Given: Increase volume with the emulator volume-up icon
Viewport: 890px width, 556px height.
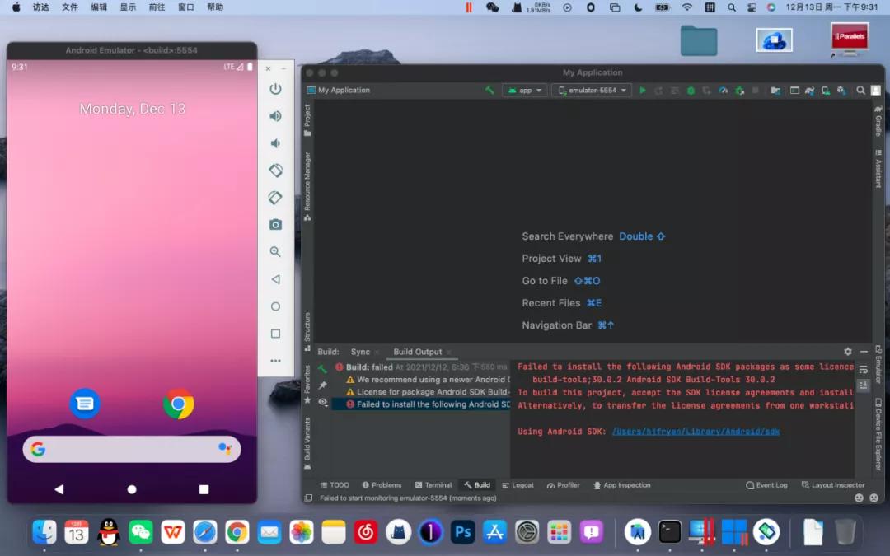Looking at the screenshot, I should (x=275, y=116).
